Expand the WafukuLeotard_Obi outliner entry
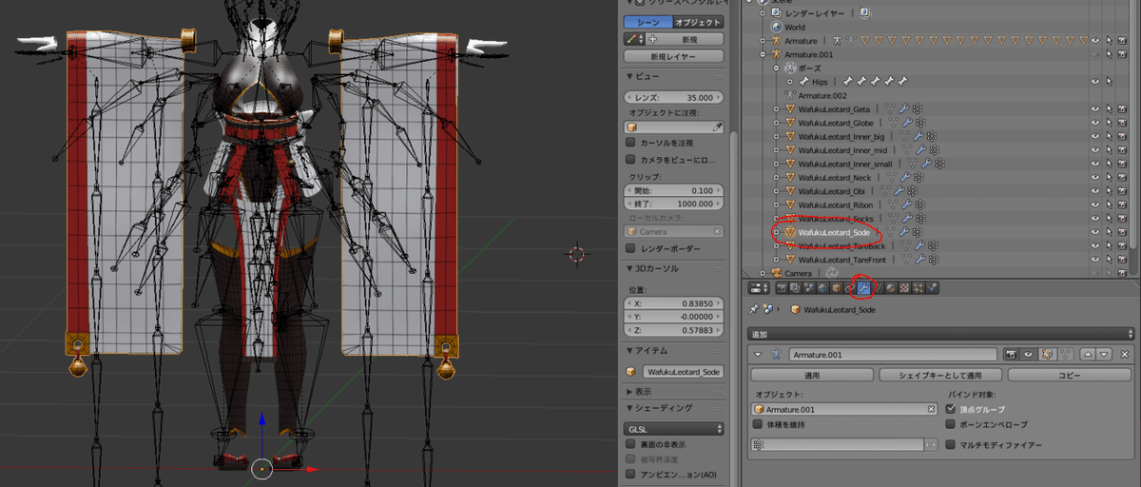Screen dimensions: 1141x487 (776, 191)
